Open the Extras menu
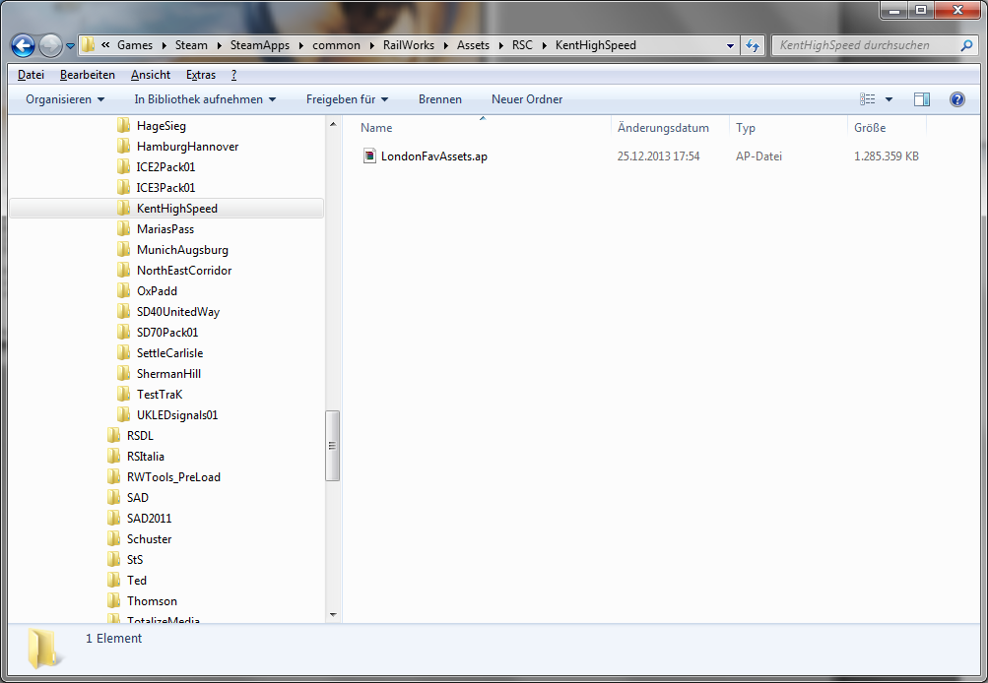Viewport: 988px width, 683px height. coord(201,74)
